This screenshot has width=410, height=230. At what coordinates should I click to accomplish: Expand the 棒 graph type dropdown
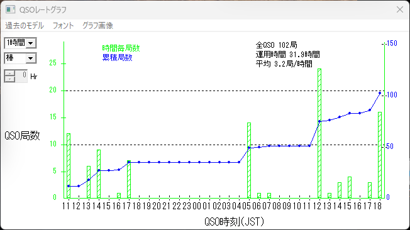point(31,58)
